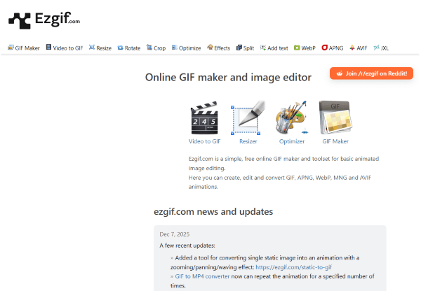Click the clapperboard Video to GIF image
Image resolution: width=421 pixels, height=291 pixels.
coord(204,118)
